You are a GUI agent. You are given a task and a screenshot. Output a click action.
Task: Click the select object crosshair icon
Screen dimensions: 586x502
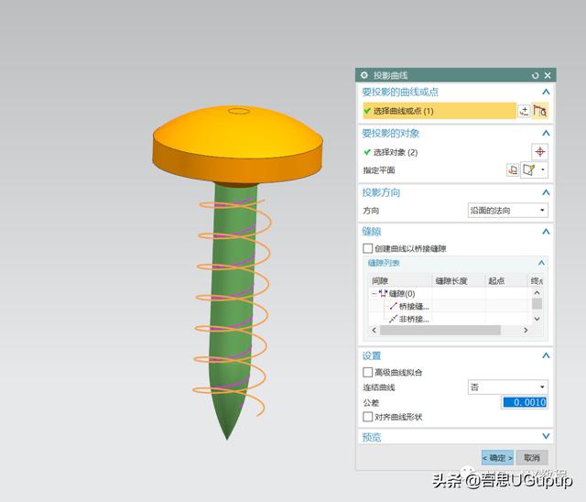point(539,152)
